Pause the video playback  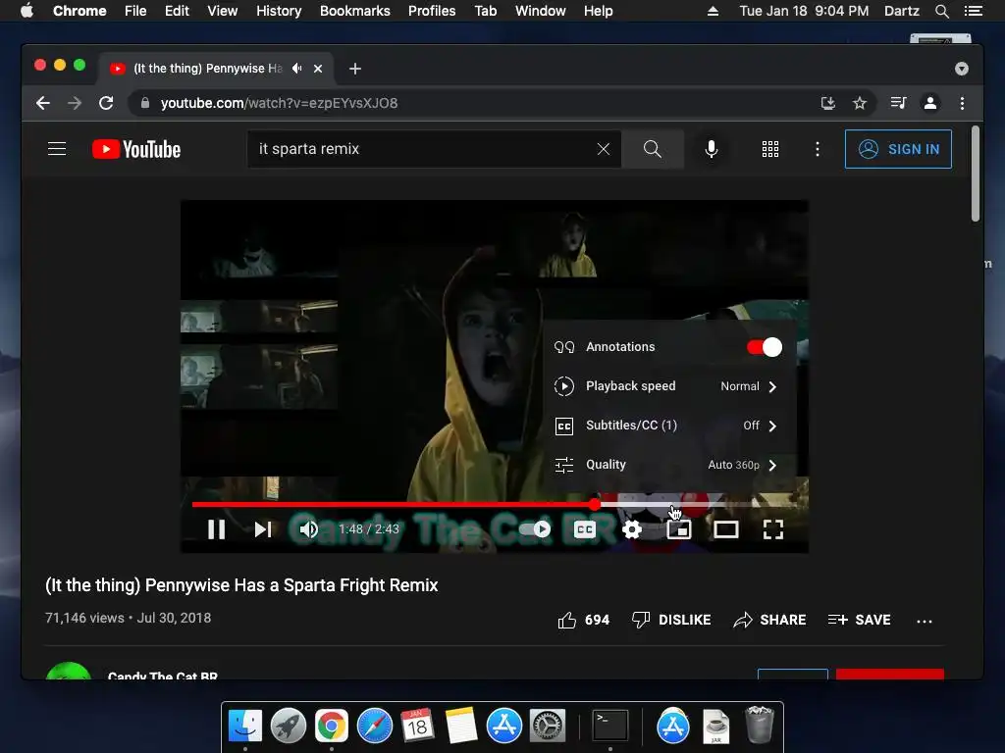point(217,529)
